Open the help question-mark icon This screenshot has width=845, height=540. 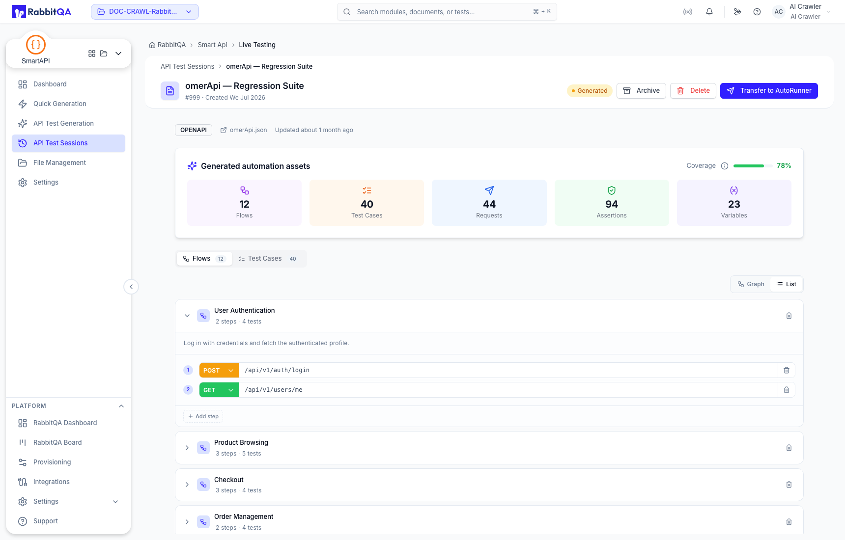757,12
